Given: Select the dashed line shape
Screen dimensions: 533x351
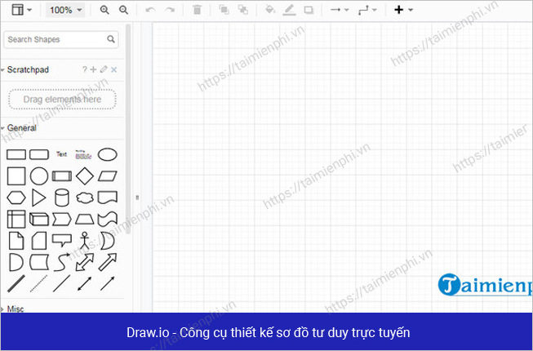Looking at the screenshot, I should [38, 284].
